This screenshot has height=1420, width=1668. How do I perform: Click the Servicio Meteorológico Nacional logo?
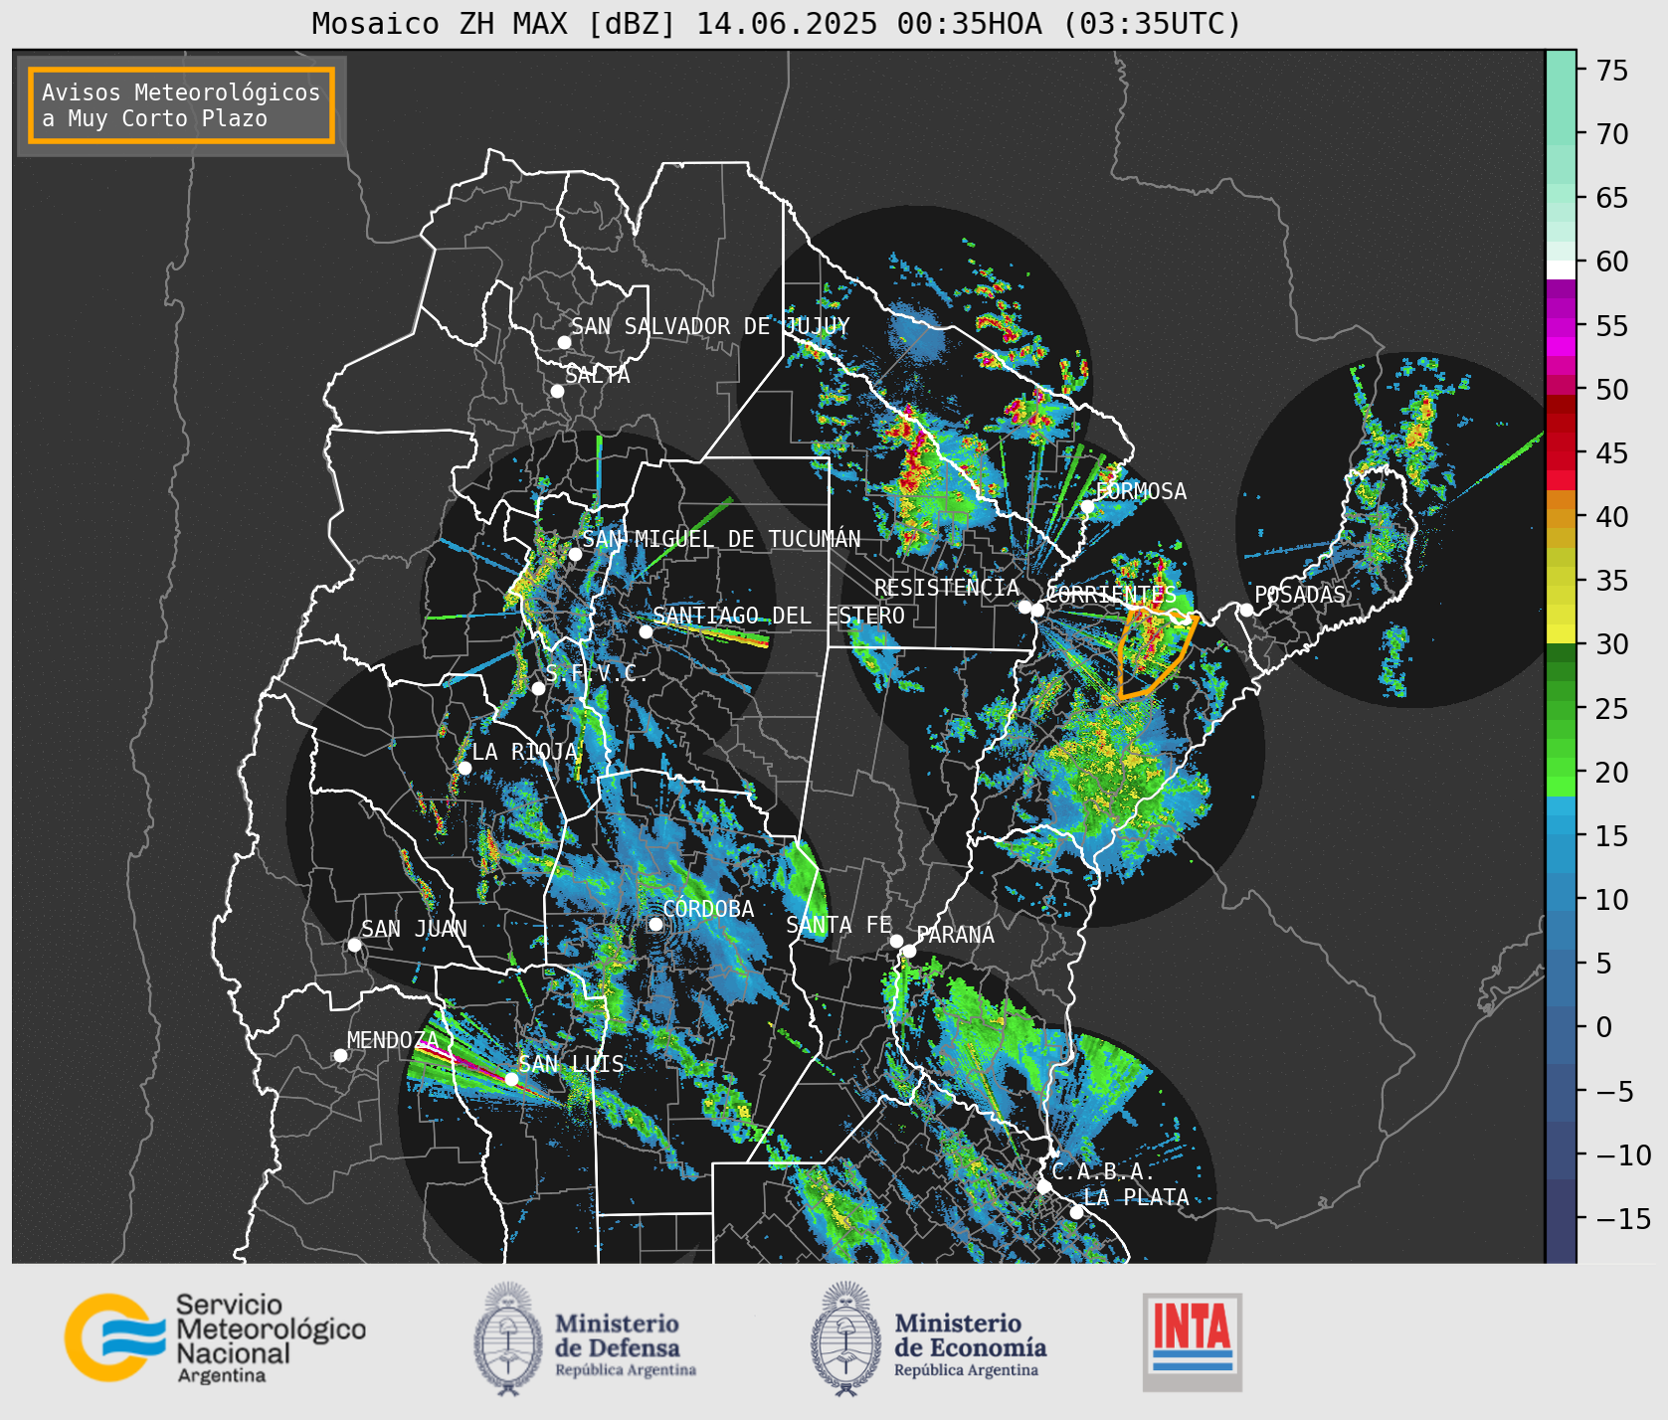(x=215, y=1337)
